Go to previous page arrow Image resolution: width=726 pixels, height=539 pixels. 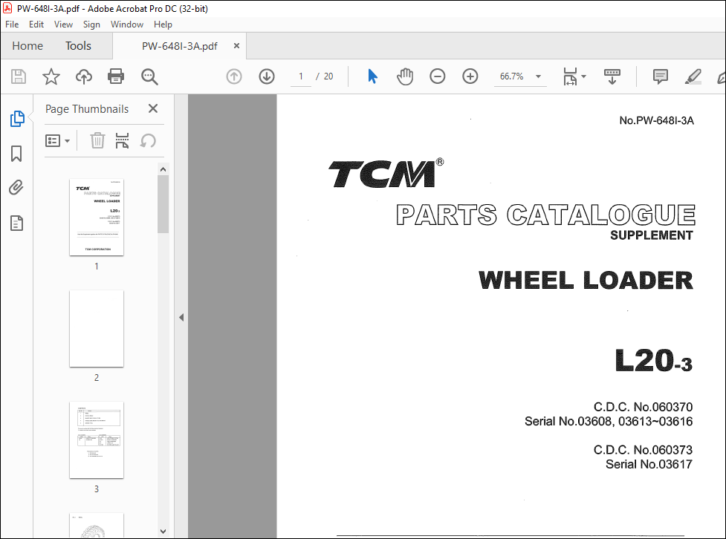pos(234,76)
